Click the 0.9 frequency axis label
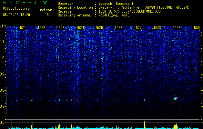 [x=3, y=74]
